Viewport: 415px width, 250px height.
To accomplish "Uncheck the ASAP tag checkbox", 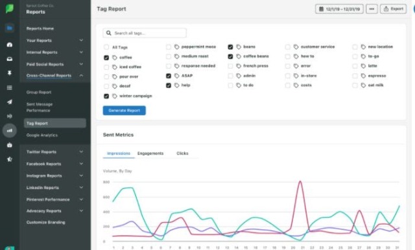I will (169, 76).
